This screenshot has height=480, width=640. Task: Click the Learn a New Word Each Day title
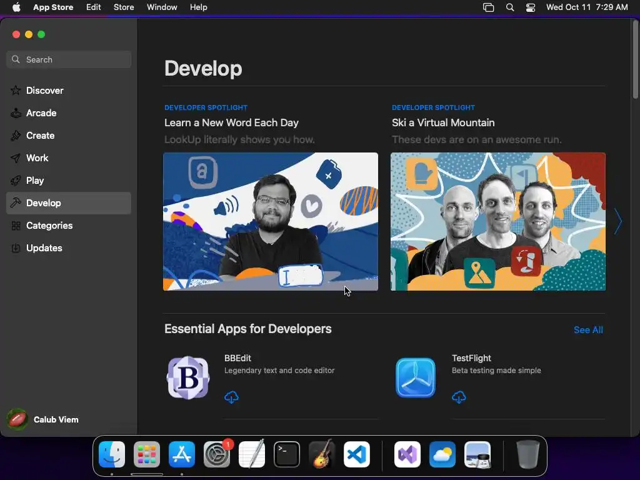pyautogui.click(x=231, y=123)
